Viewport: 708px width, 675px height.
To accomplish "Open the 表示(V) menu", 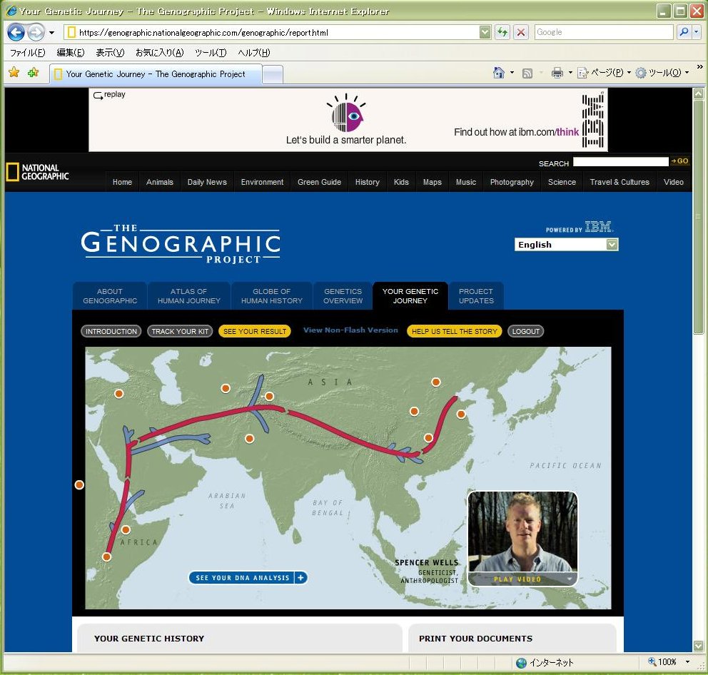I will [110, 52].
